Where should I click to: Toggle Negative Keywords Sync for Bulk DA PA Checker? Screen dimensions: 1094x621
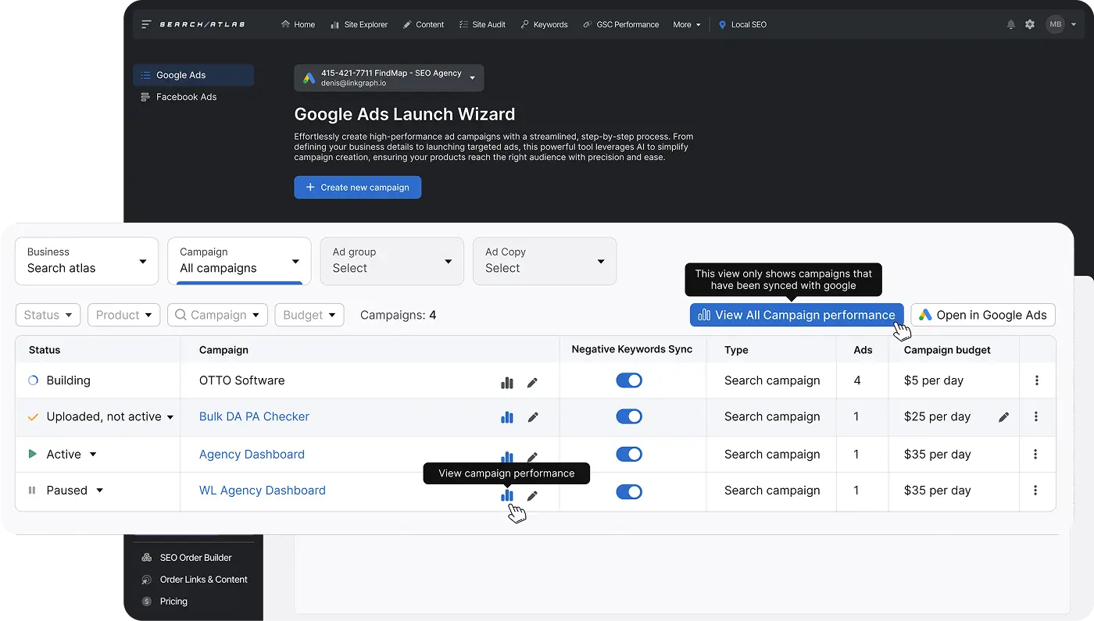(x=629, y=416)
